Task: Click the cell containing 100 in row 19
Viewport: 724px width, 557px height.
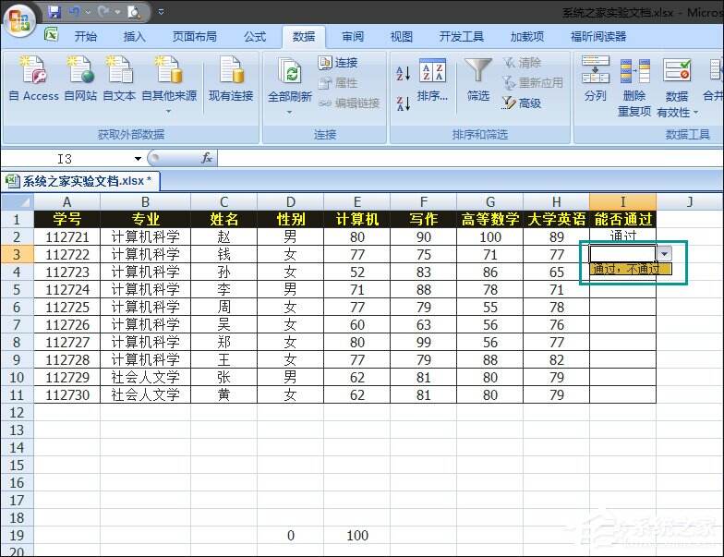Action: pos(356,536)
